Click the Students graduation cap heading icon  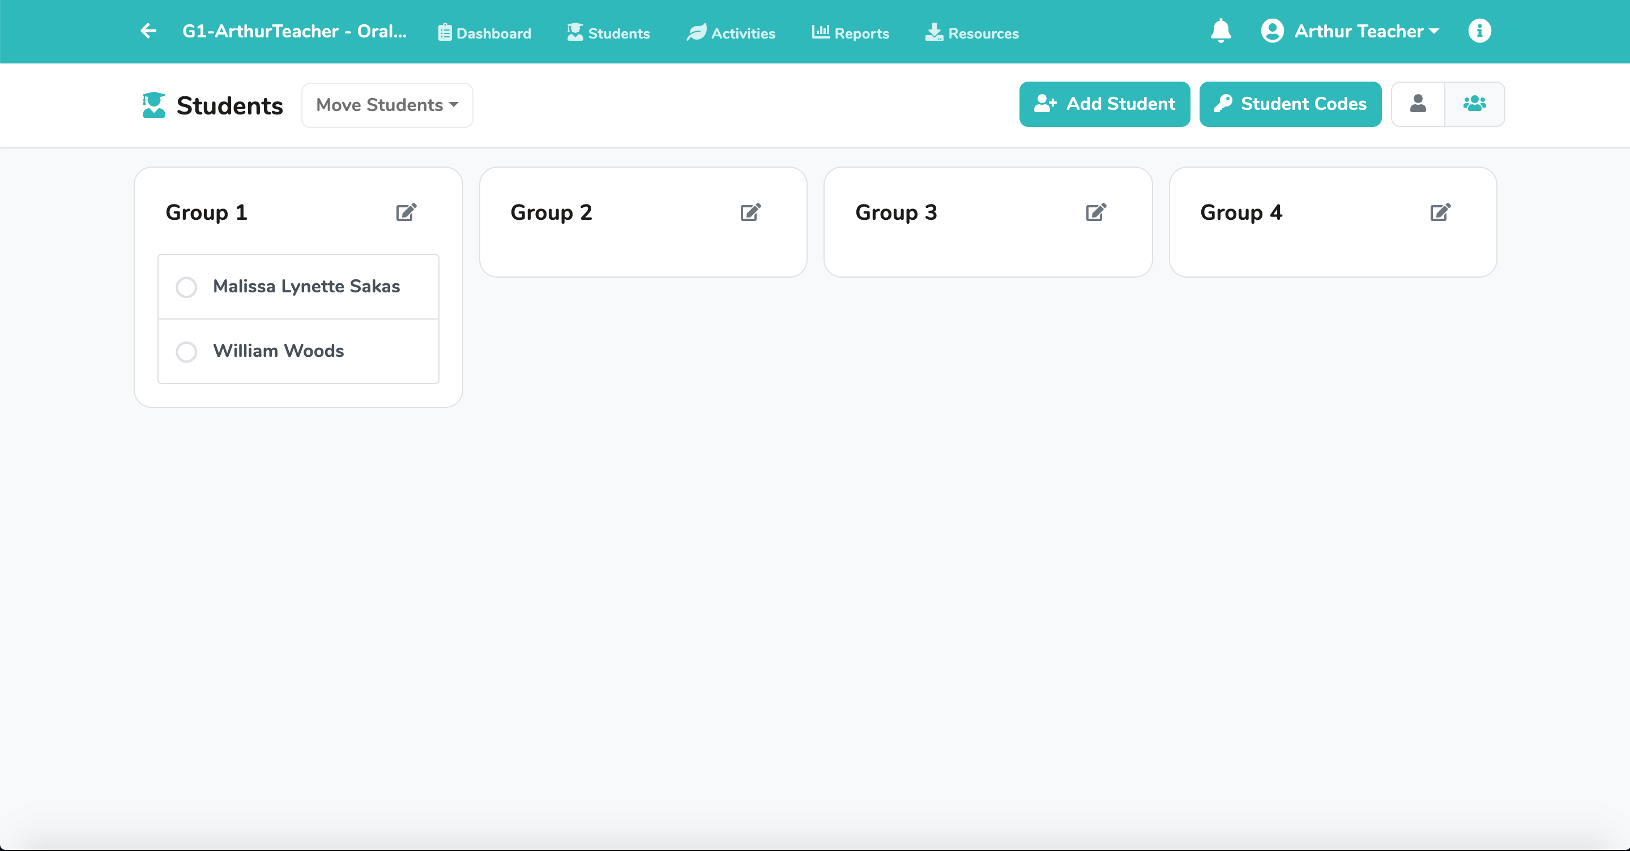(153, 105)
